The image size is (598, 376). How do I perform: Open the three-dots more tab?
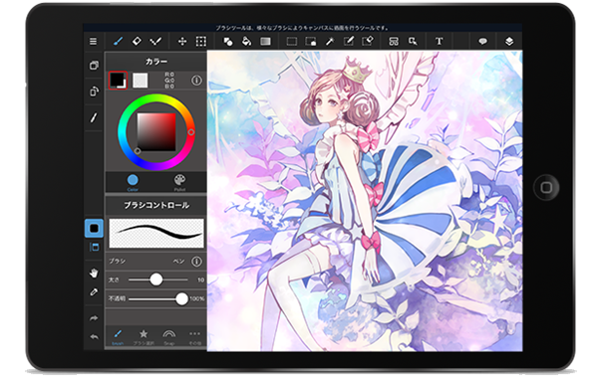click(x=195, y=337)
